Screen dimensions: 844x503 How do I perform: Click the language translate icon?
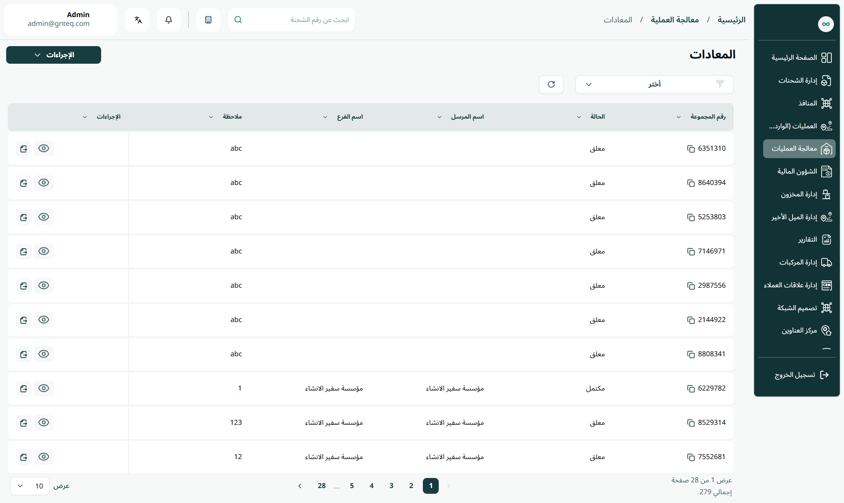[x=138, y=20]
